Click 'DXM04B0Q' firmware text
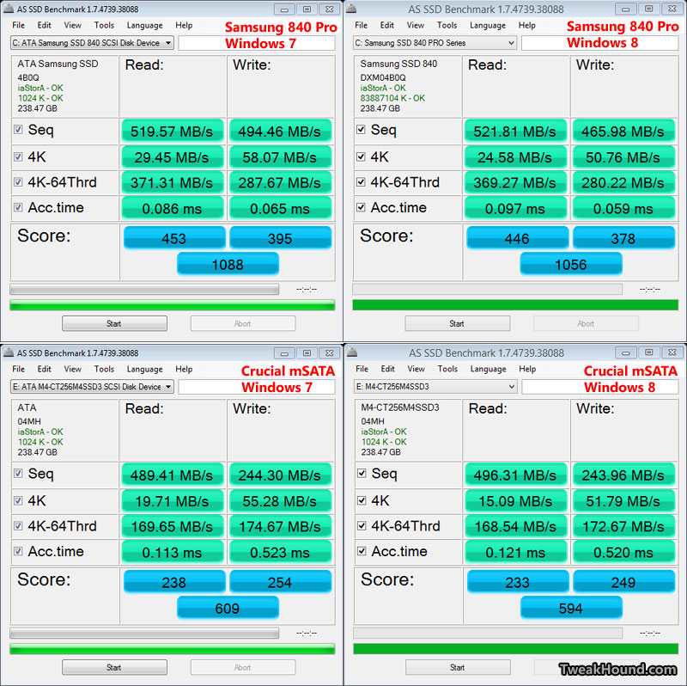The height and width of the screenshot is (686, 687). click(383, 77)
